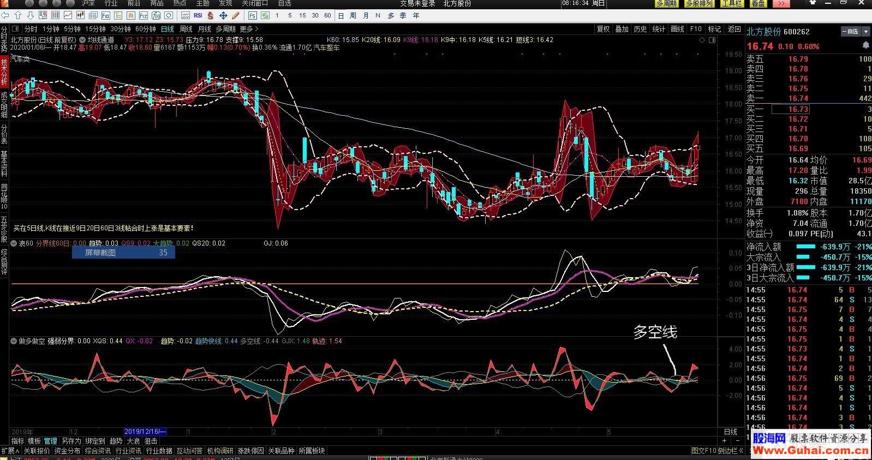Switch to the 30分钟 chart tab
Screen dimensions: 872x460
120,29
